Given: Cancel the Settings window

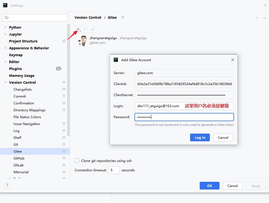Looking at the screenshot, I should click(232, 186).
